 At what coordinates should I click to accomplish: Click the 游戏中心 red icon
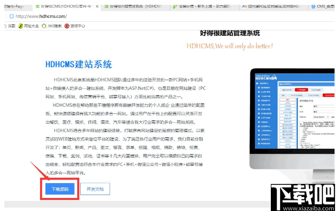(x=67, y=26)
